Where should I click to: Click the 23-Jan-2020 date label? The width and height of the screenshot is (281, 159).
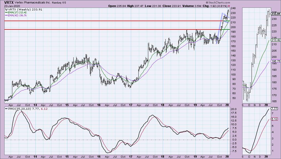tap(12, 6)
